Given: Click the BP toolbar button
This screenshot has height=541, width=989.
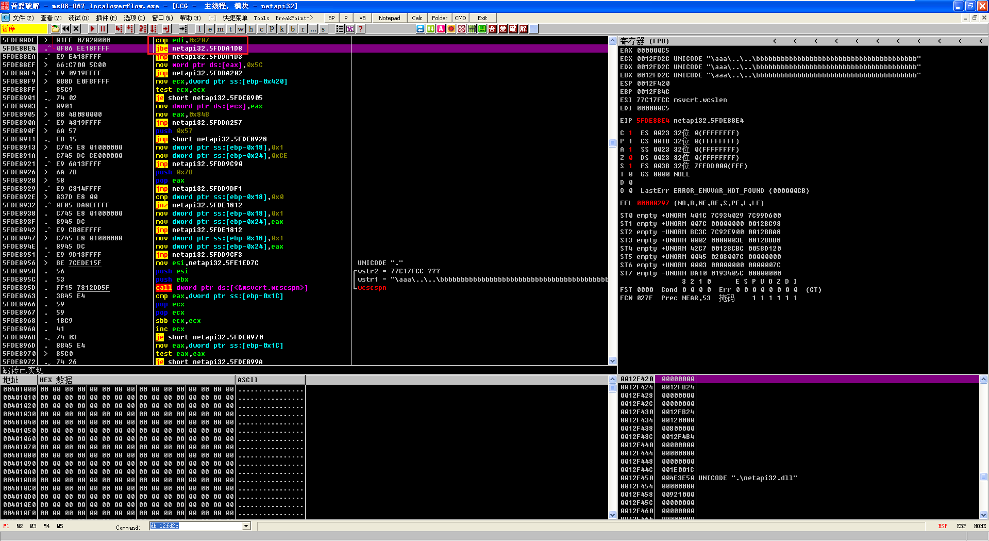Looking at the screenshot, I should coord(331,18).
